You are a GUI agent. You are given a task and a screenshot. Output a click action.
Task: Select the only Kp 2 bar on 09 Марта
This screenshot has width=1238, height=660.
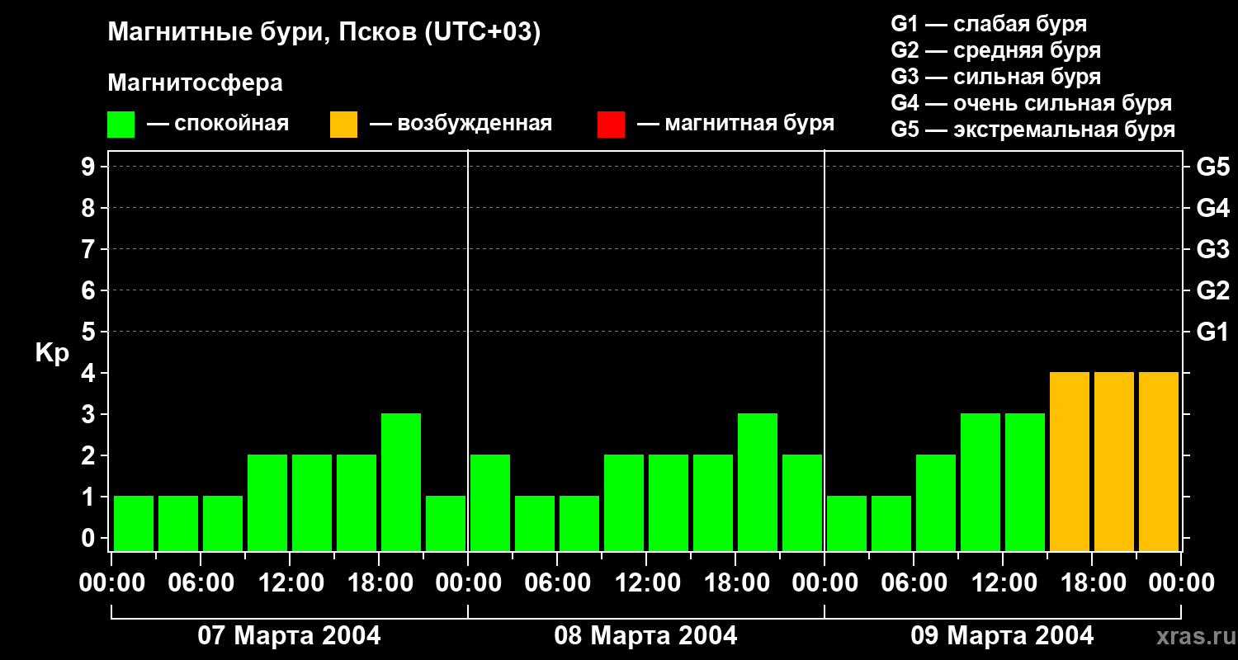tap(936, 502)
